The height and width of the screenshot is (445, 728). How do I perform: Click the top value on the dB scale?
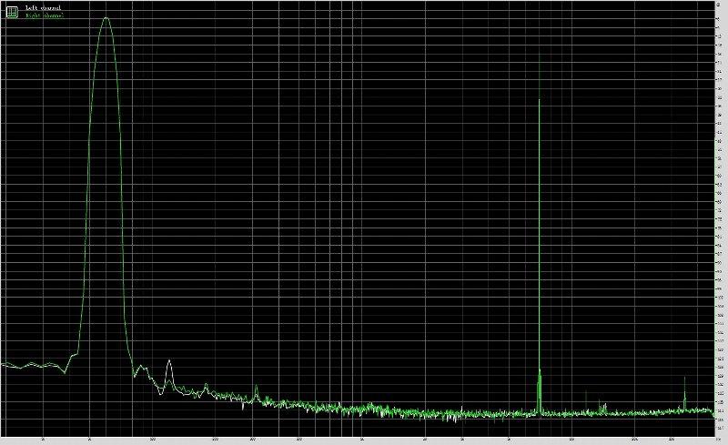pos(719,6)
